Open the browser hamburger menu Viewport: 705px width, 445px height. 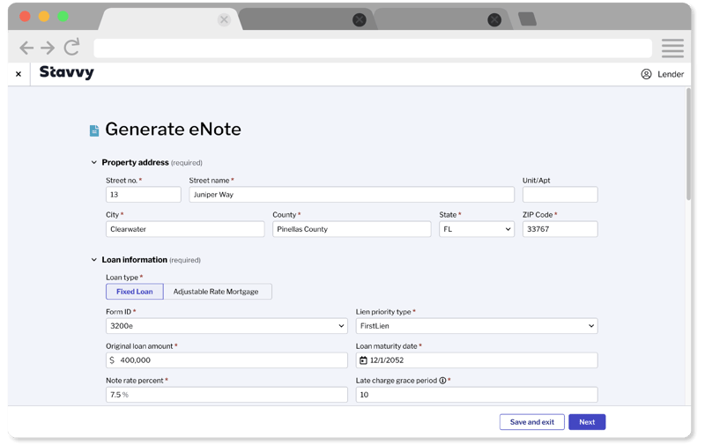(672, 48)
